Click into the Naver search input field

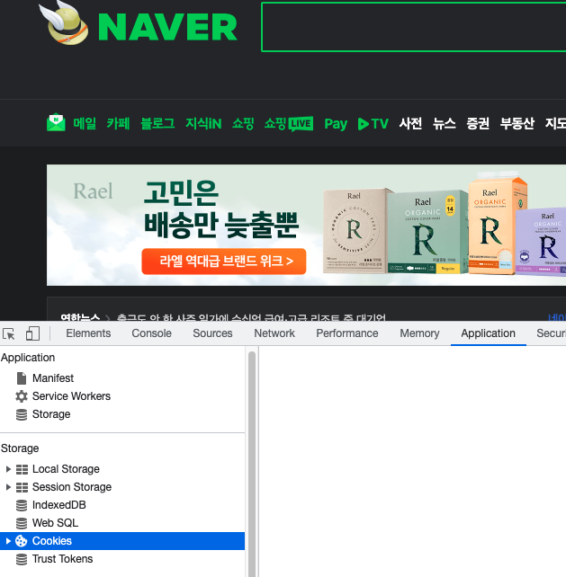click(413, 27)
